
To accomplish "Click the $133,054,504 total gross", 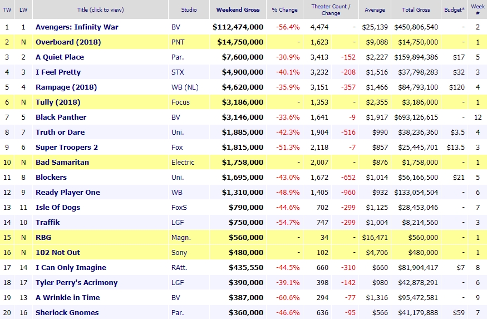I will pos(416,192).
